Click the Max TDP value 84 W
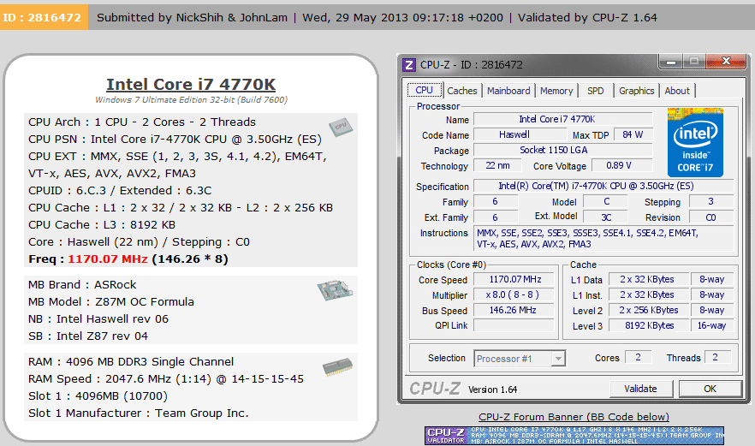Image resolution: width=755 pixels, height=446 pixels. [x=633, y=134]
